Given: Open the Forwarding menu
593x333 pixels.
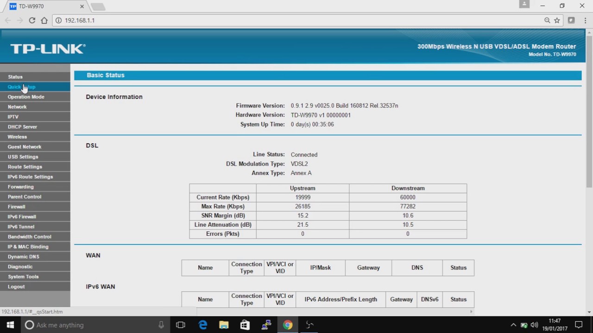Looking at the screenshot, I should coord(35,186).
